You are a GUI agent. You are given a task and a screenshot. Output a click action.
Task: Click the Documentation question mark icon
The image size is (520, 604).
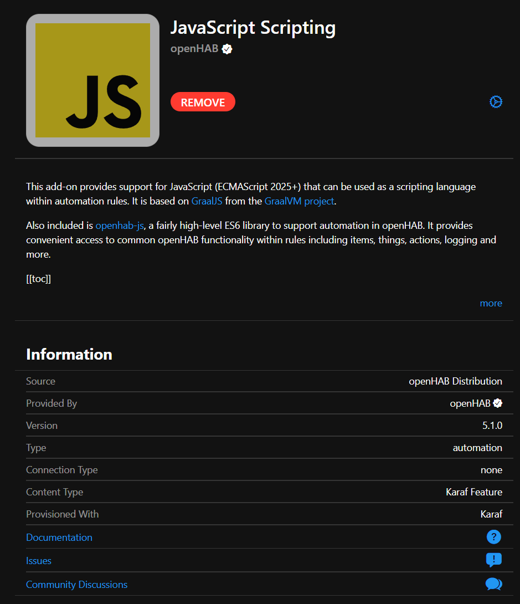[493, 537]
